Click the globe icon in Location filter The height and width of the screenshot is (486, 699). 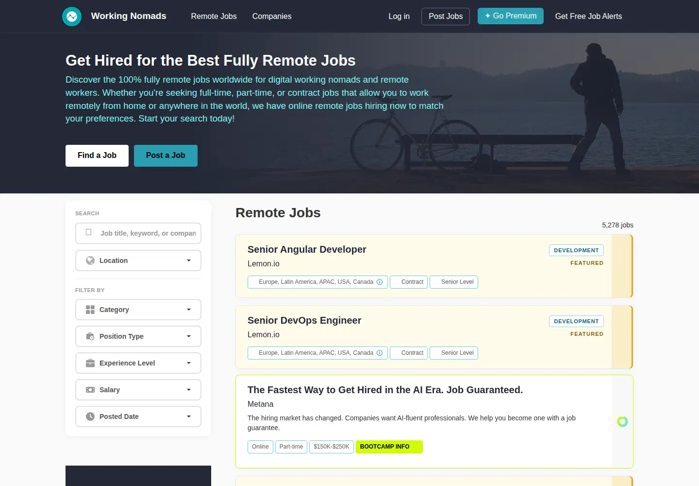point(90,260)
